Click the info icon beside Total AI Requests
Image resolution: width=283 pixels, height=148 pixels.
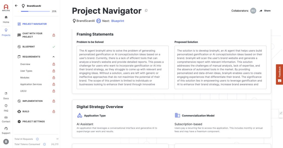(x=37, y=139)
